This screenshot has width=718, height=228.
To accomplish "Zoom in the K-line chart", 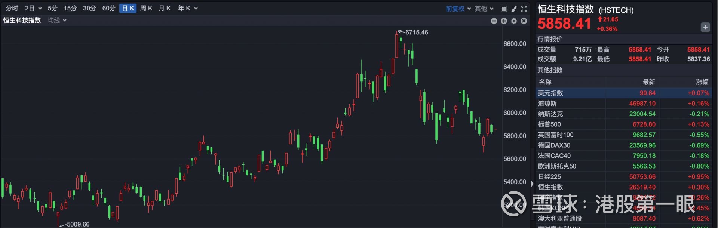I will pyautogui.click(x=504, y=21).
